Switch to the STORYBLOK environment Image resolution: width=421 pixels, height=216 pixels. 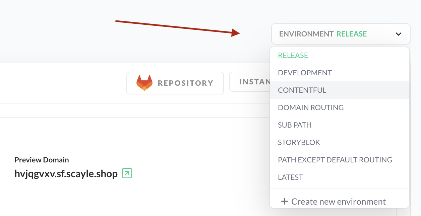[x=299, y=142]
